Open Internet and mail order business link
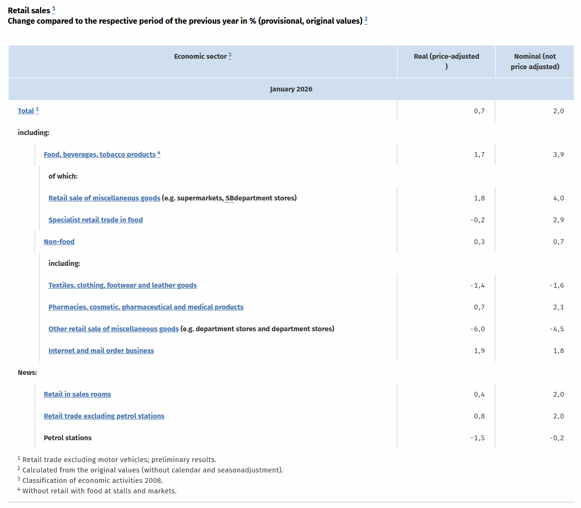The height and width of the screenshot is (508, 581). (x=101, y=351)
